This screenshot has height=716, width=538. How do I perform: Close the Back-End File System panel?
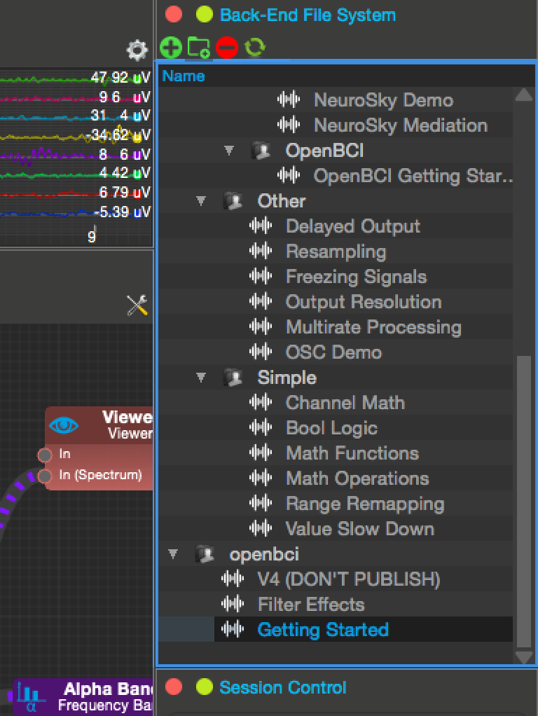point(174,15)
